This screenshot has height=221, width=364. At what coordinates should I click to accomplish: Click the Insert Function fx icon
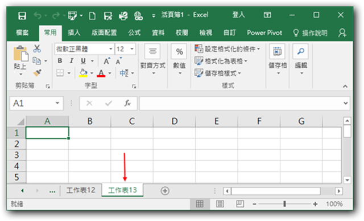pos(127,103)
